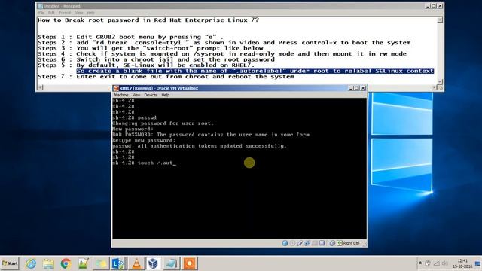
Task: Click the display indicator in VirtualBox status bar
Action: (x=322, y=243)
